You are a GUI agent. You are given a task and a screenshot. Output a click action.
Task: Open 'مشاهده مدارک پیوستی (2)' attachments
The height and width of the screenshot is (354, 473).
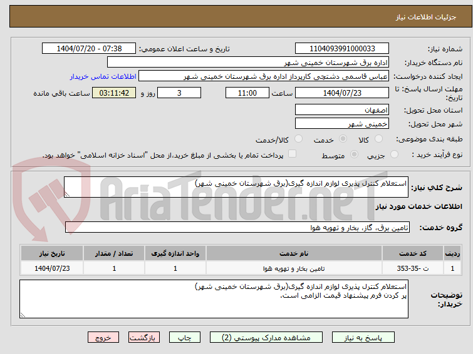266,338
